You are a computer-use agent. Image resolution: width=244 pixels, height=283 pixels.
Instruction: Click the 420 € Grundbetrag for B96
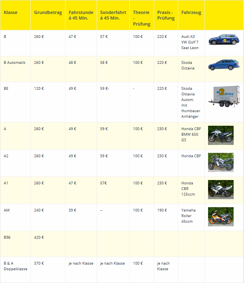[39, 237]
